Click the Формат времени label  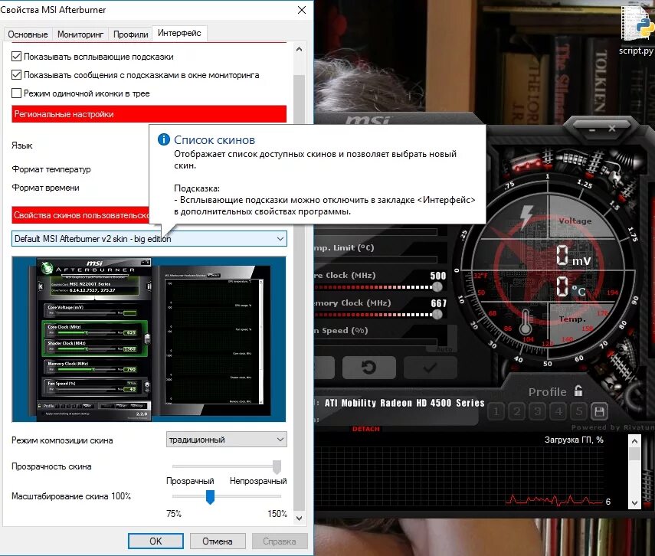click(45, 188)
